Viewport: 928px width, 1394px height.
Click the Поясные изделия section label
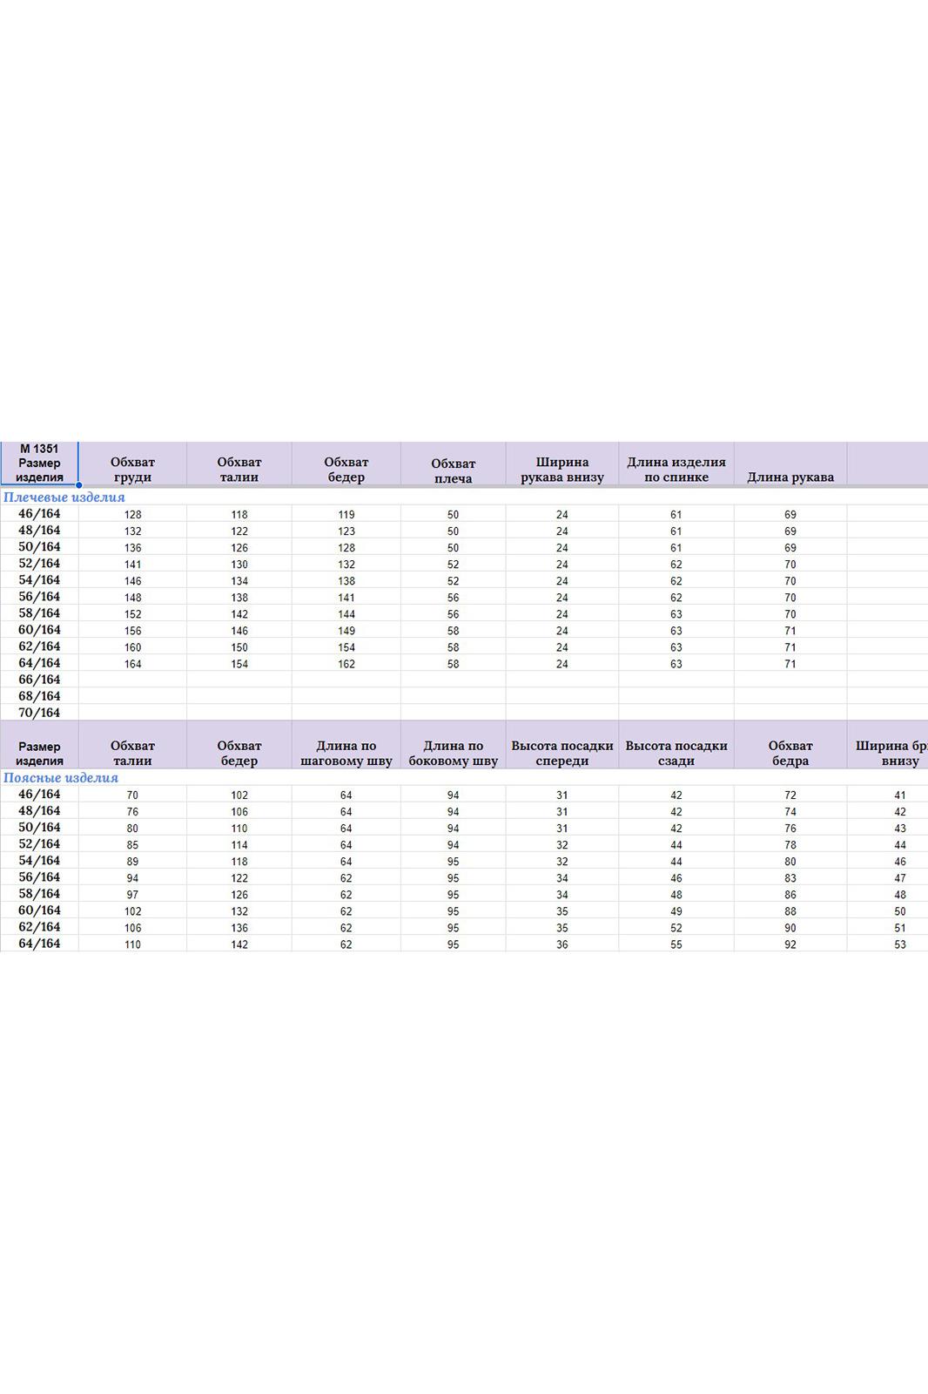click(x=61, y=778)
